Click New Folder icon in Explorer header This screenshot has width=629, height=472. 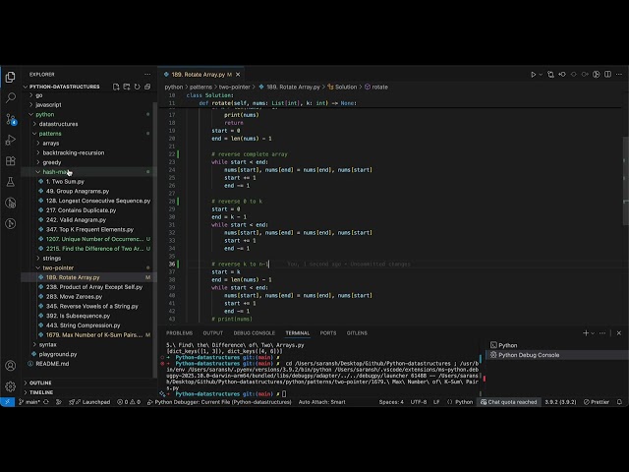pyautogui.click(x=127, y=87)
